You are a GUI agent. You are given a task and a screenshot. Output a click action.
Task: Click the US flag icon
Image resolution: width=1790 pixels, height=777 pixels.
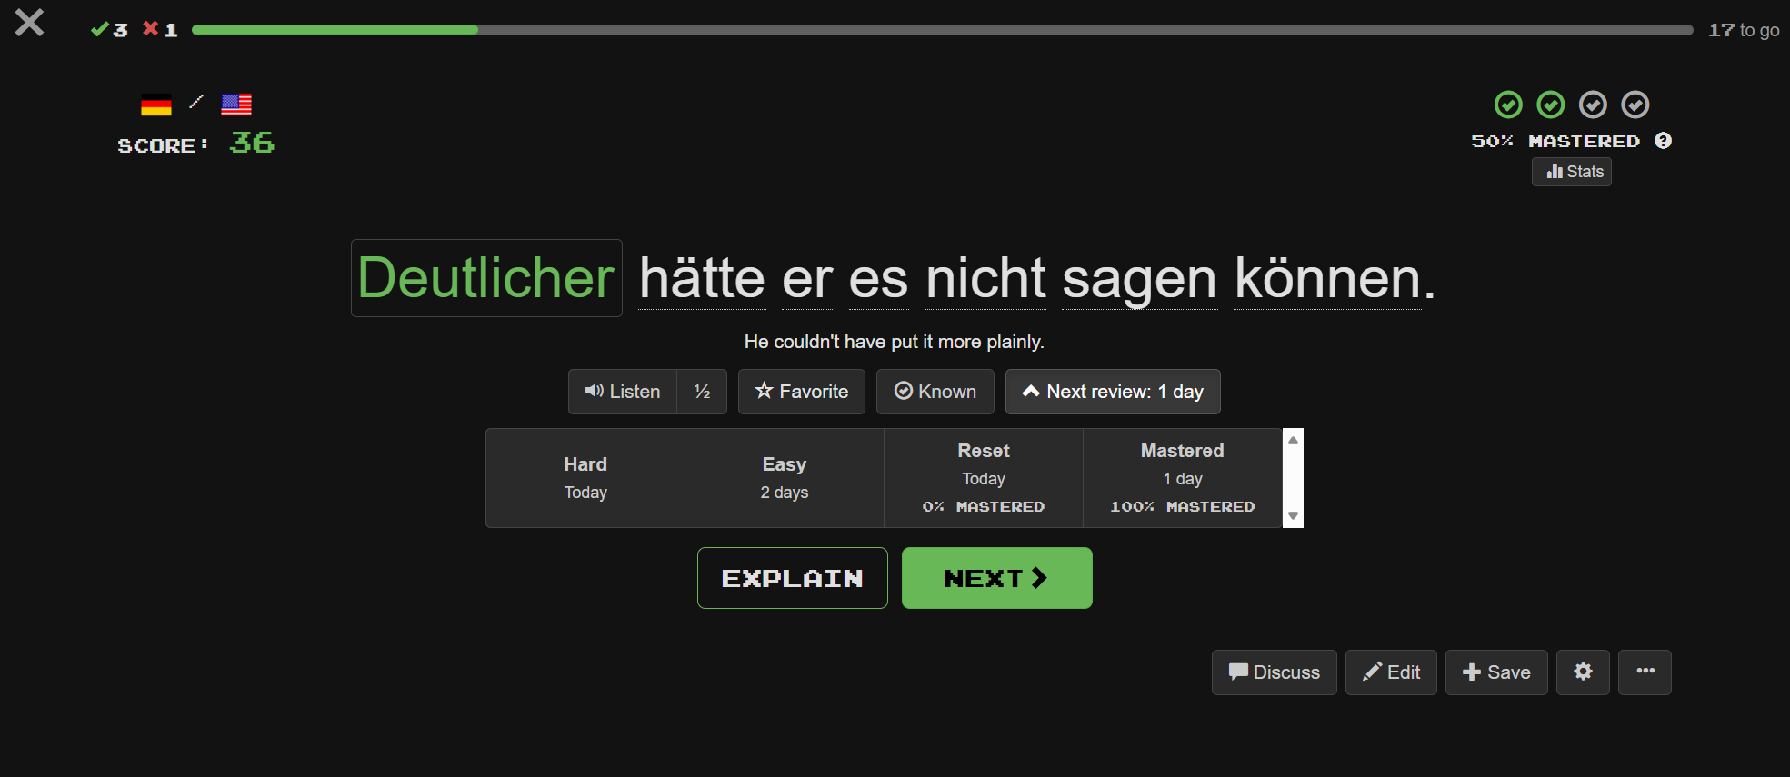236,105
